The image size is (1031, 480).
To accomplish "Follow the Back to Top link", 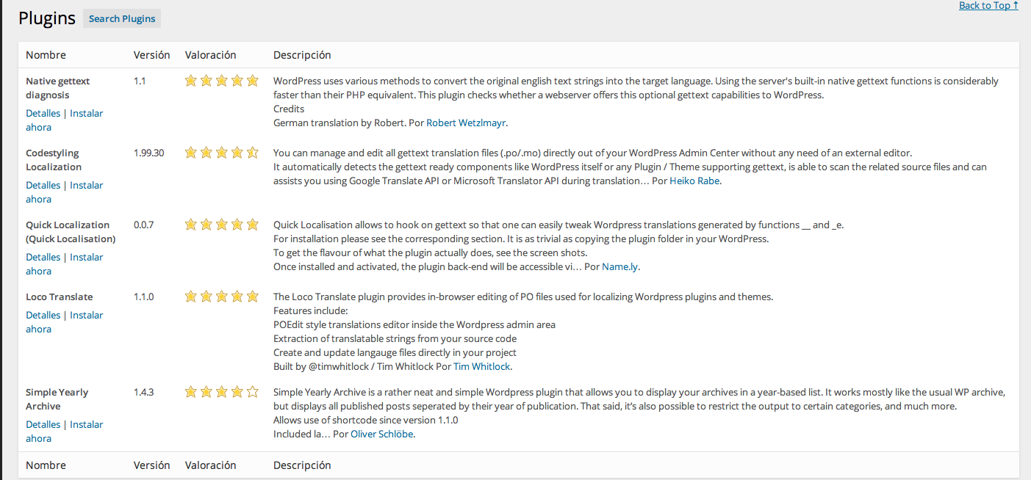I will [988, 6].
